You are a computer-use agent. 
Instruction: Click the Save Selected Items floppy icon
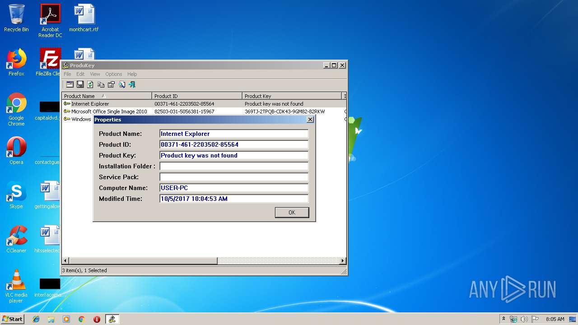point(80,84)
